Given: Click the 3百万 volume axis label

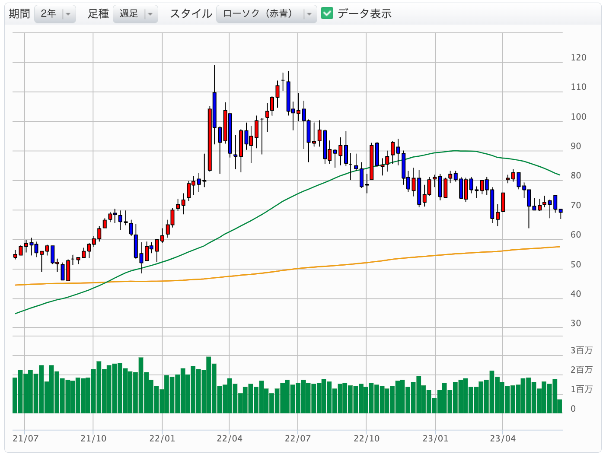Looking at the screenshot, I should click(581, 350).
